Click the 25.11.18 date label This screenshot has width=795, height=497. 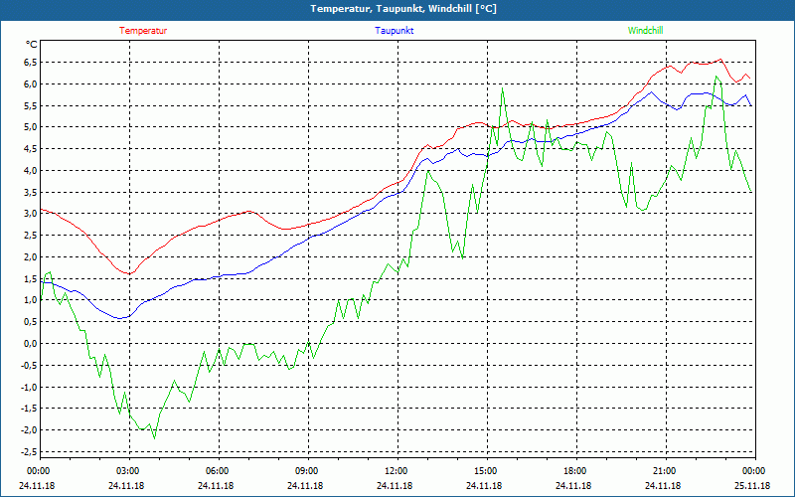click(x=752, y=485)
